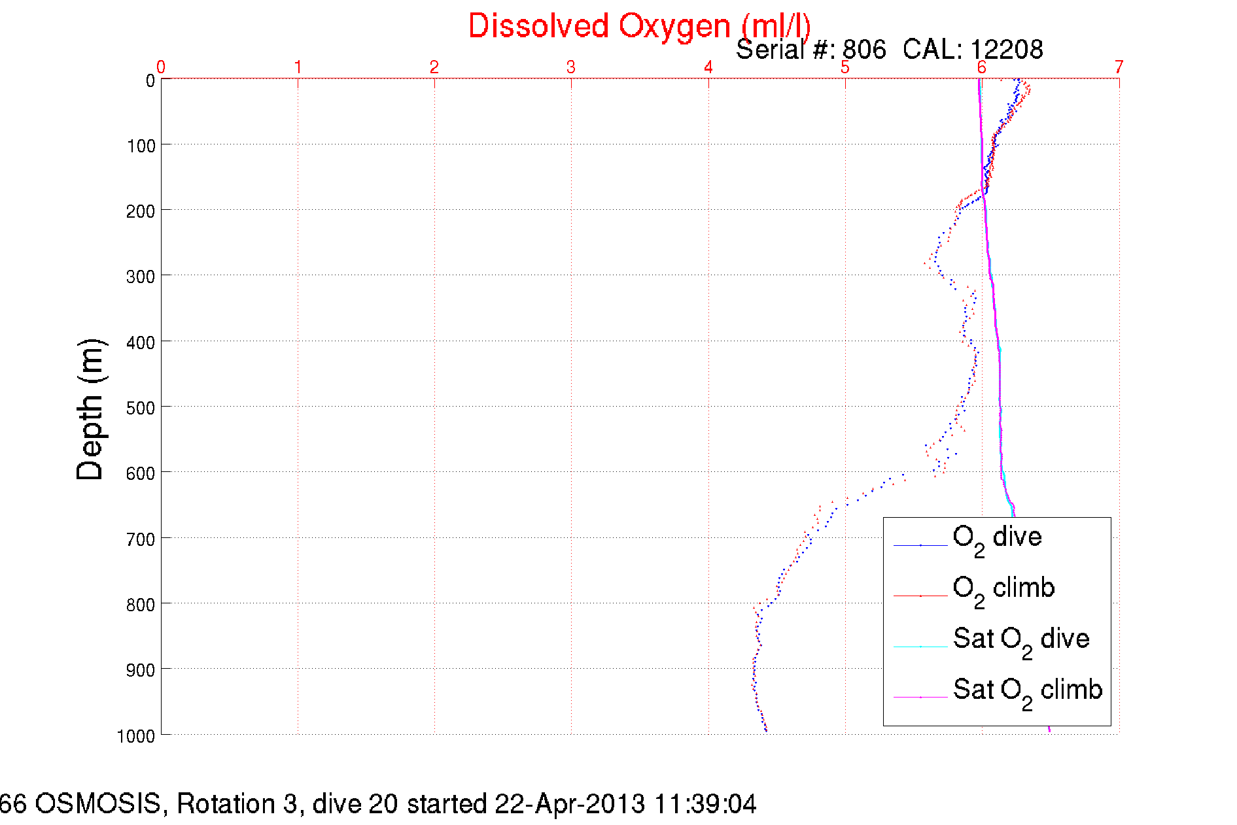Image resolution: width=1237 pixels, height=825 pixels.
Task: Click the red 3 oxygen tick label
Action: [571, 67]
